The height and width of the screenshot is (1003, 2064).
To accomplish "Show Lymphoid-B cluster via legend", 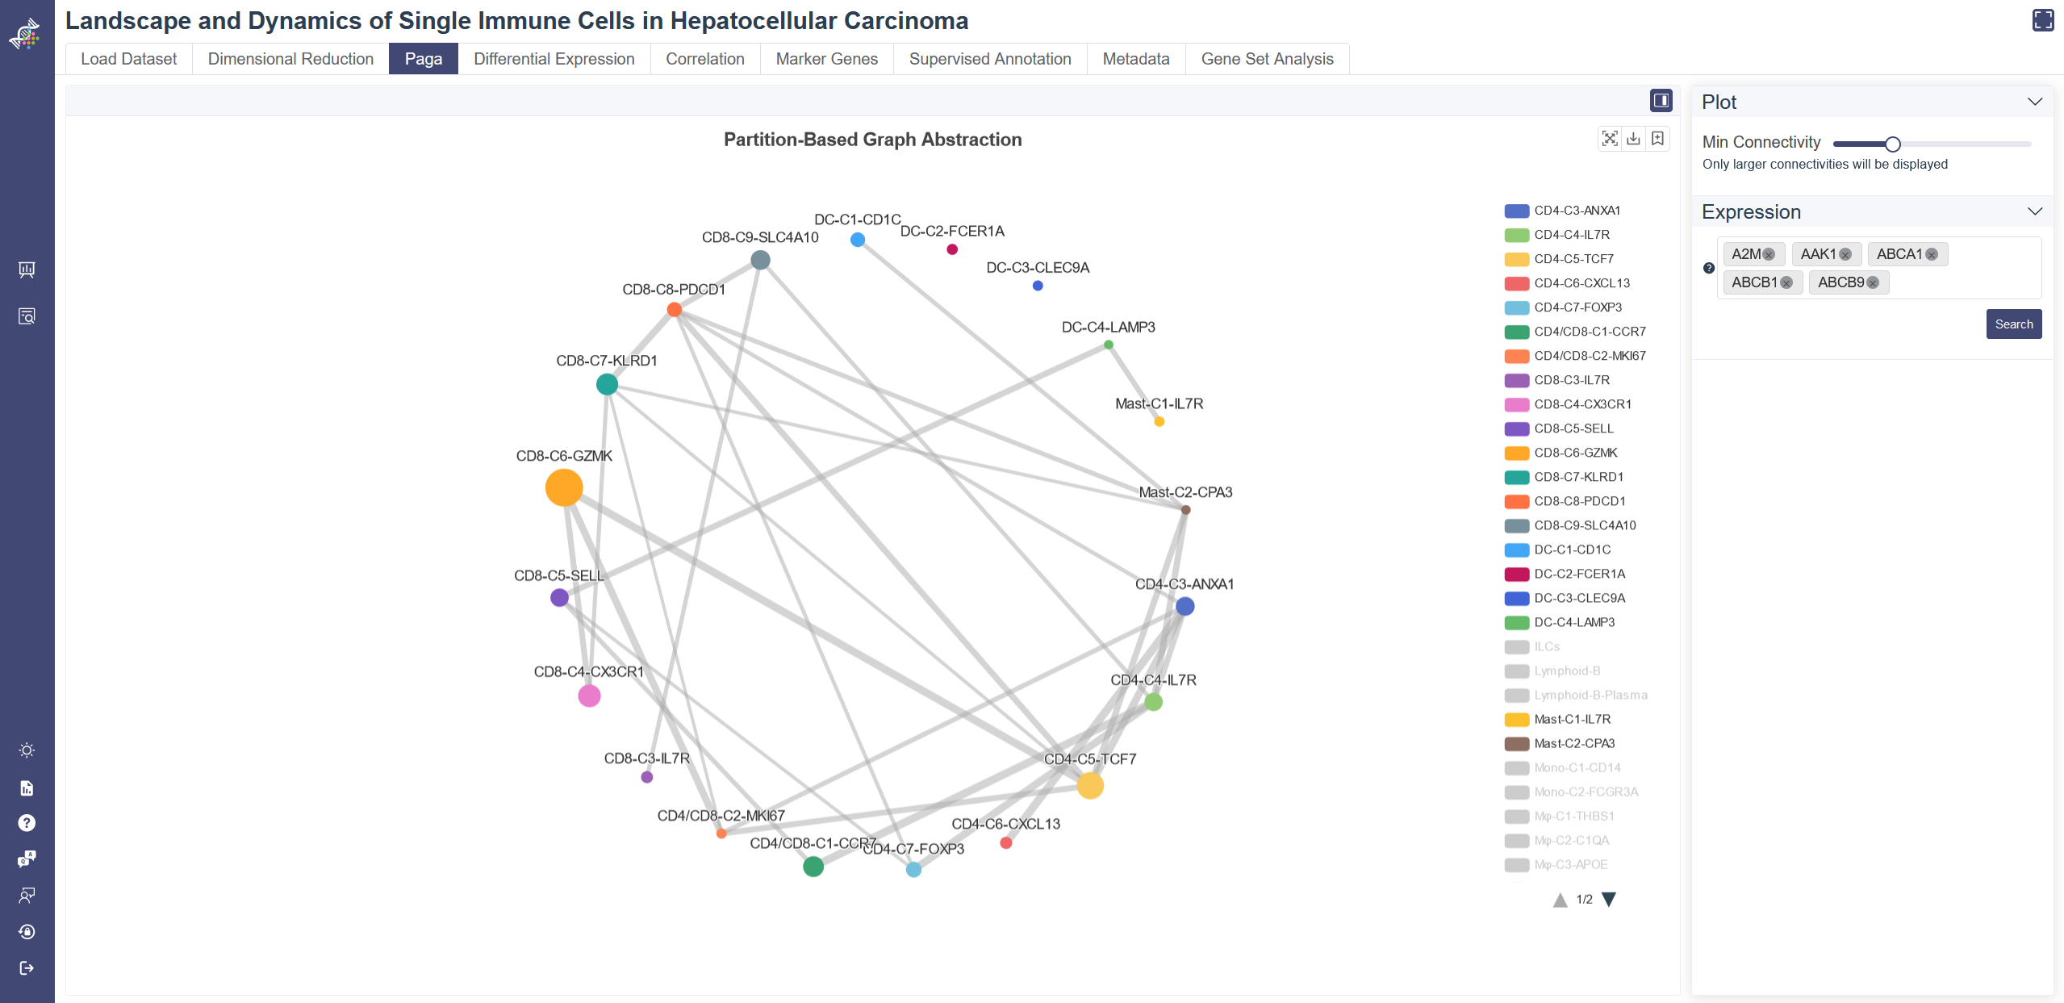I will (1566, 671).
